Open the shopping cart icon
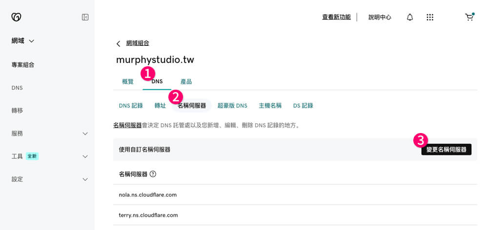This screenshot has height=230, width=488. pos(469,17)
